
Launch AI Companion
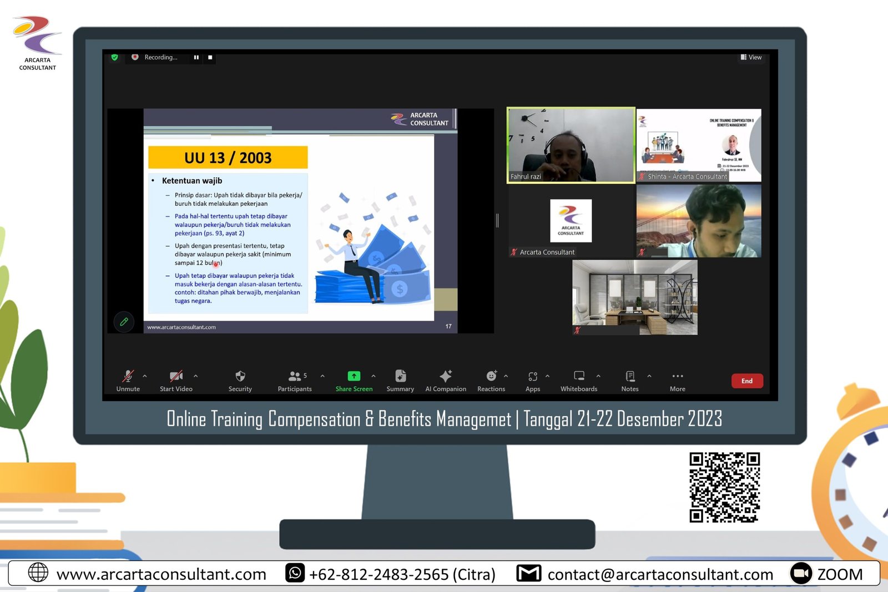click(x=445, y=377)
